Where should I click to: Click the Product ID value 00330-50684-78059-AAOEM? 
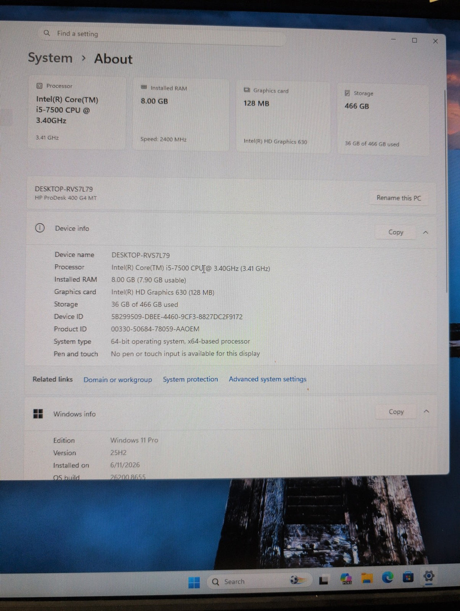(x=155, y=329)
